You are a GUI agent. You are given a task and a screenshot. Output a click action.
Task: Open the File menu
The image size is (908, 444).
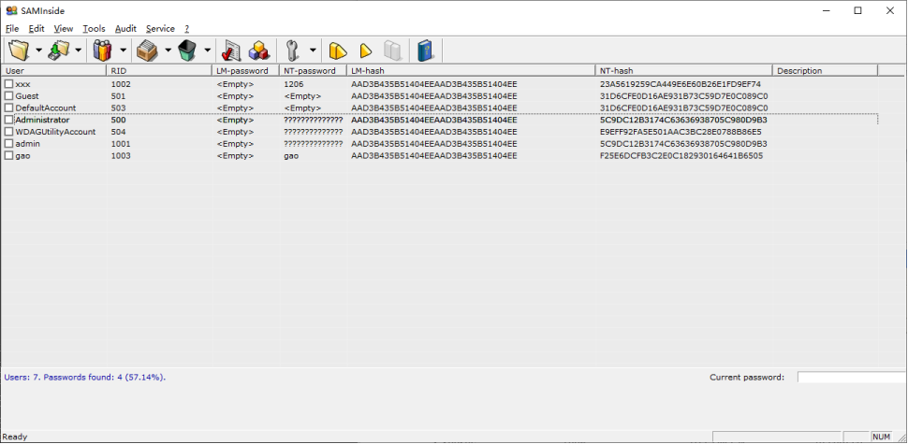tap(12, 28)
